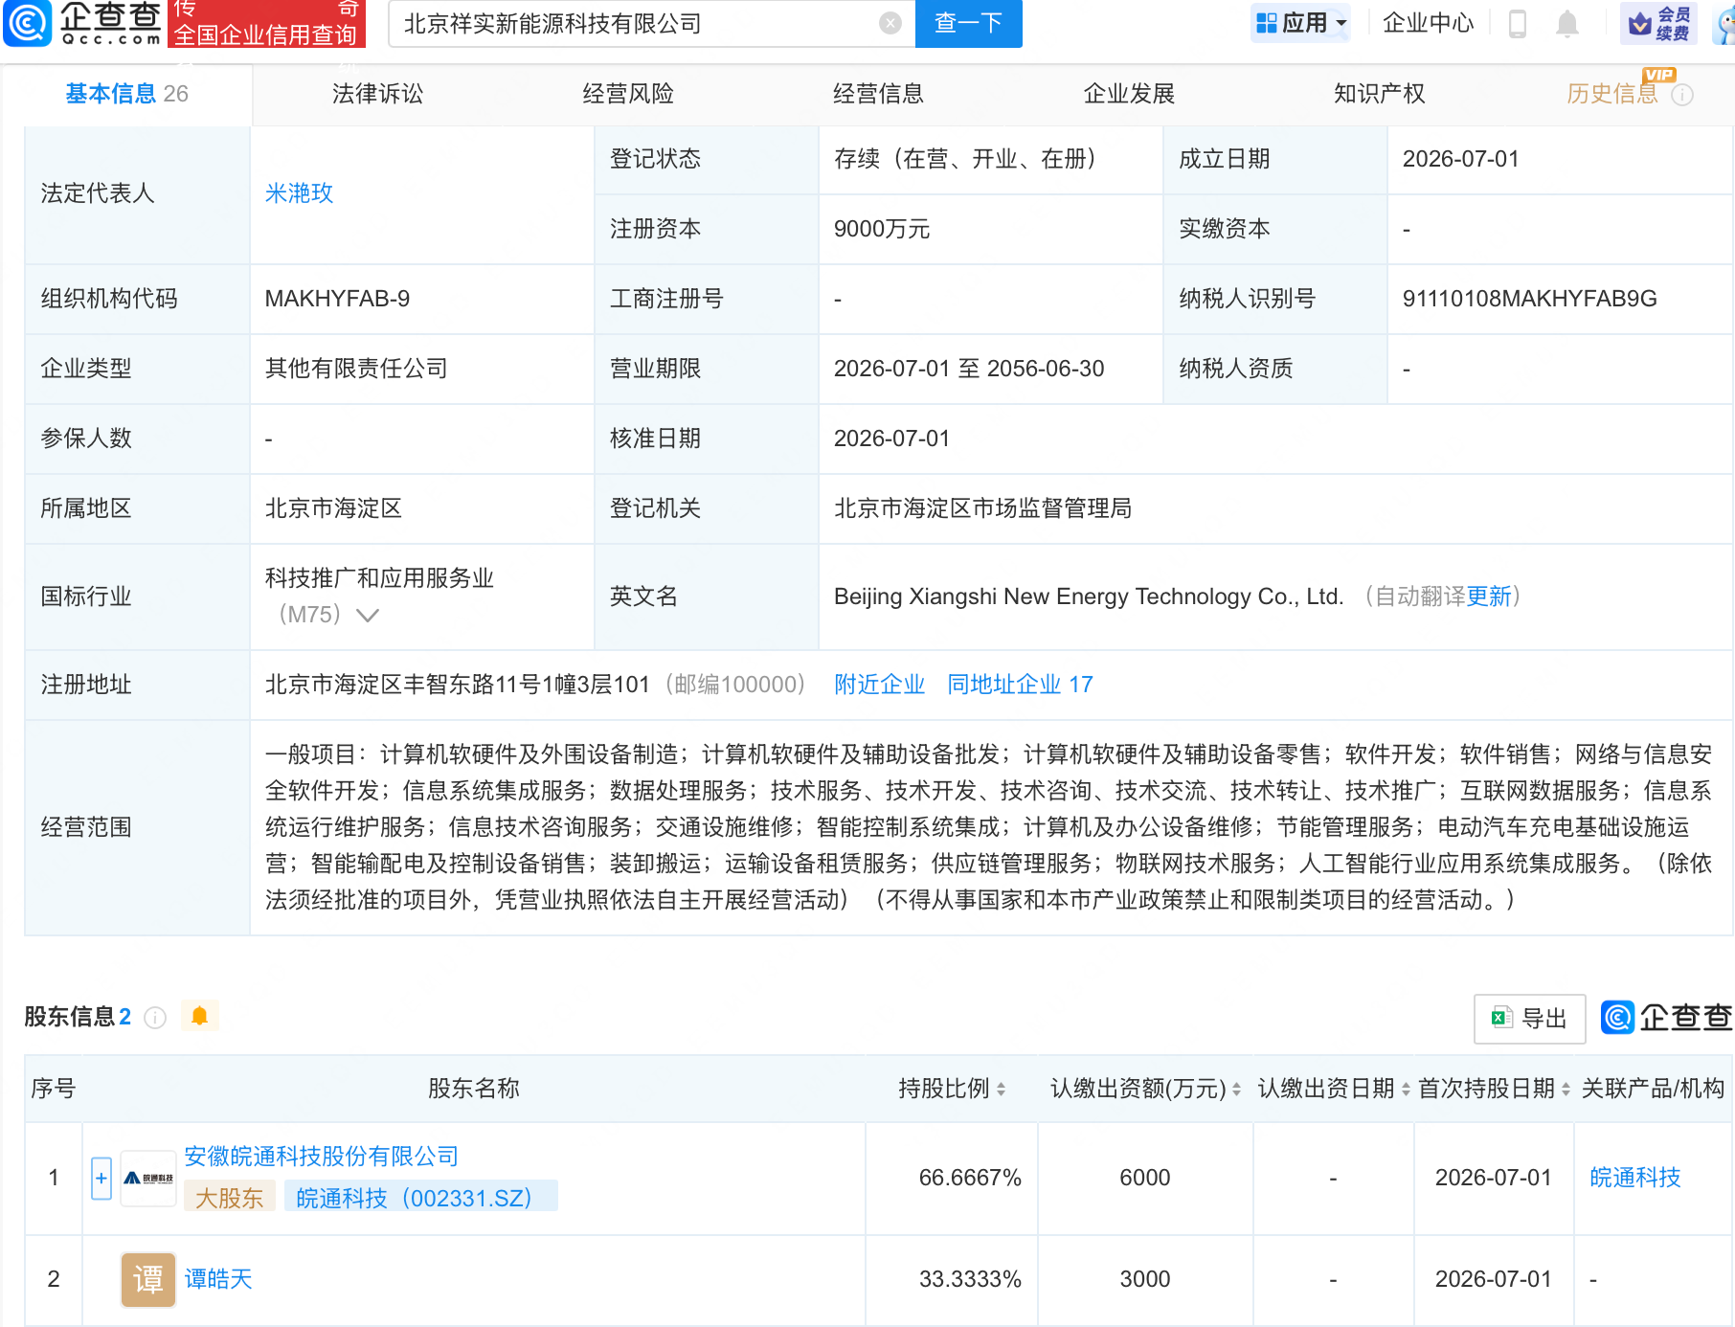Select registered capital value 9000万元
1735x1327 pixels.
tap(881, 229)
